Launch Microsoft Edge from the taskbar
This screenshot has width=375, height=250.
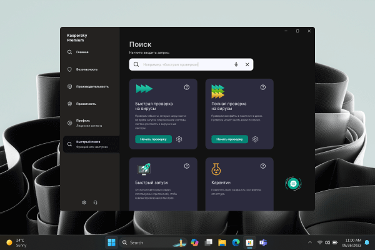[236, 242]
